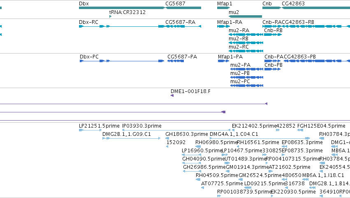Select the CG5687 gene label

tap(175, 4)
